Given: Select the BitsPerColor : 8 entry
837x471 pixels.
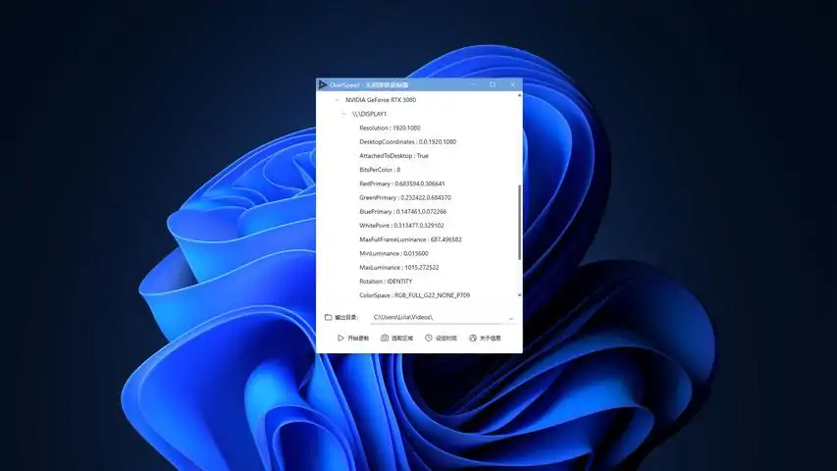Looking at the screenshot, I should (x=380, y=170).
